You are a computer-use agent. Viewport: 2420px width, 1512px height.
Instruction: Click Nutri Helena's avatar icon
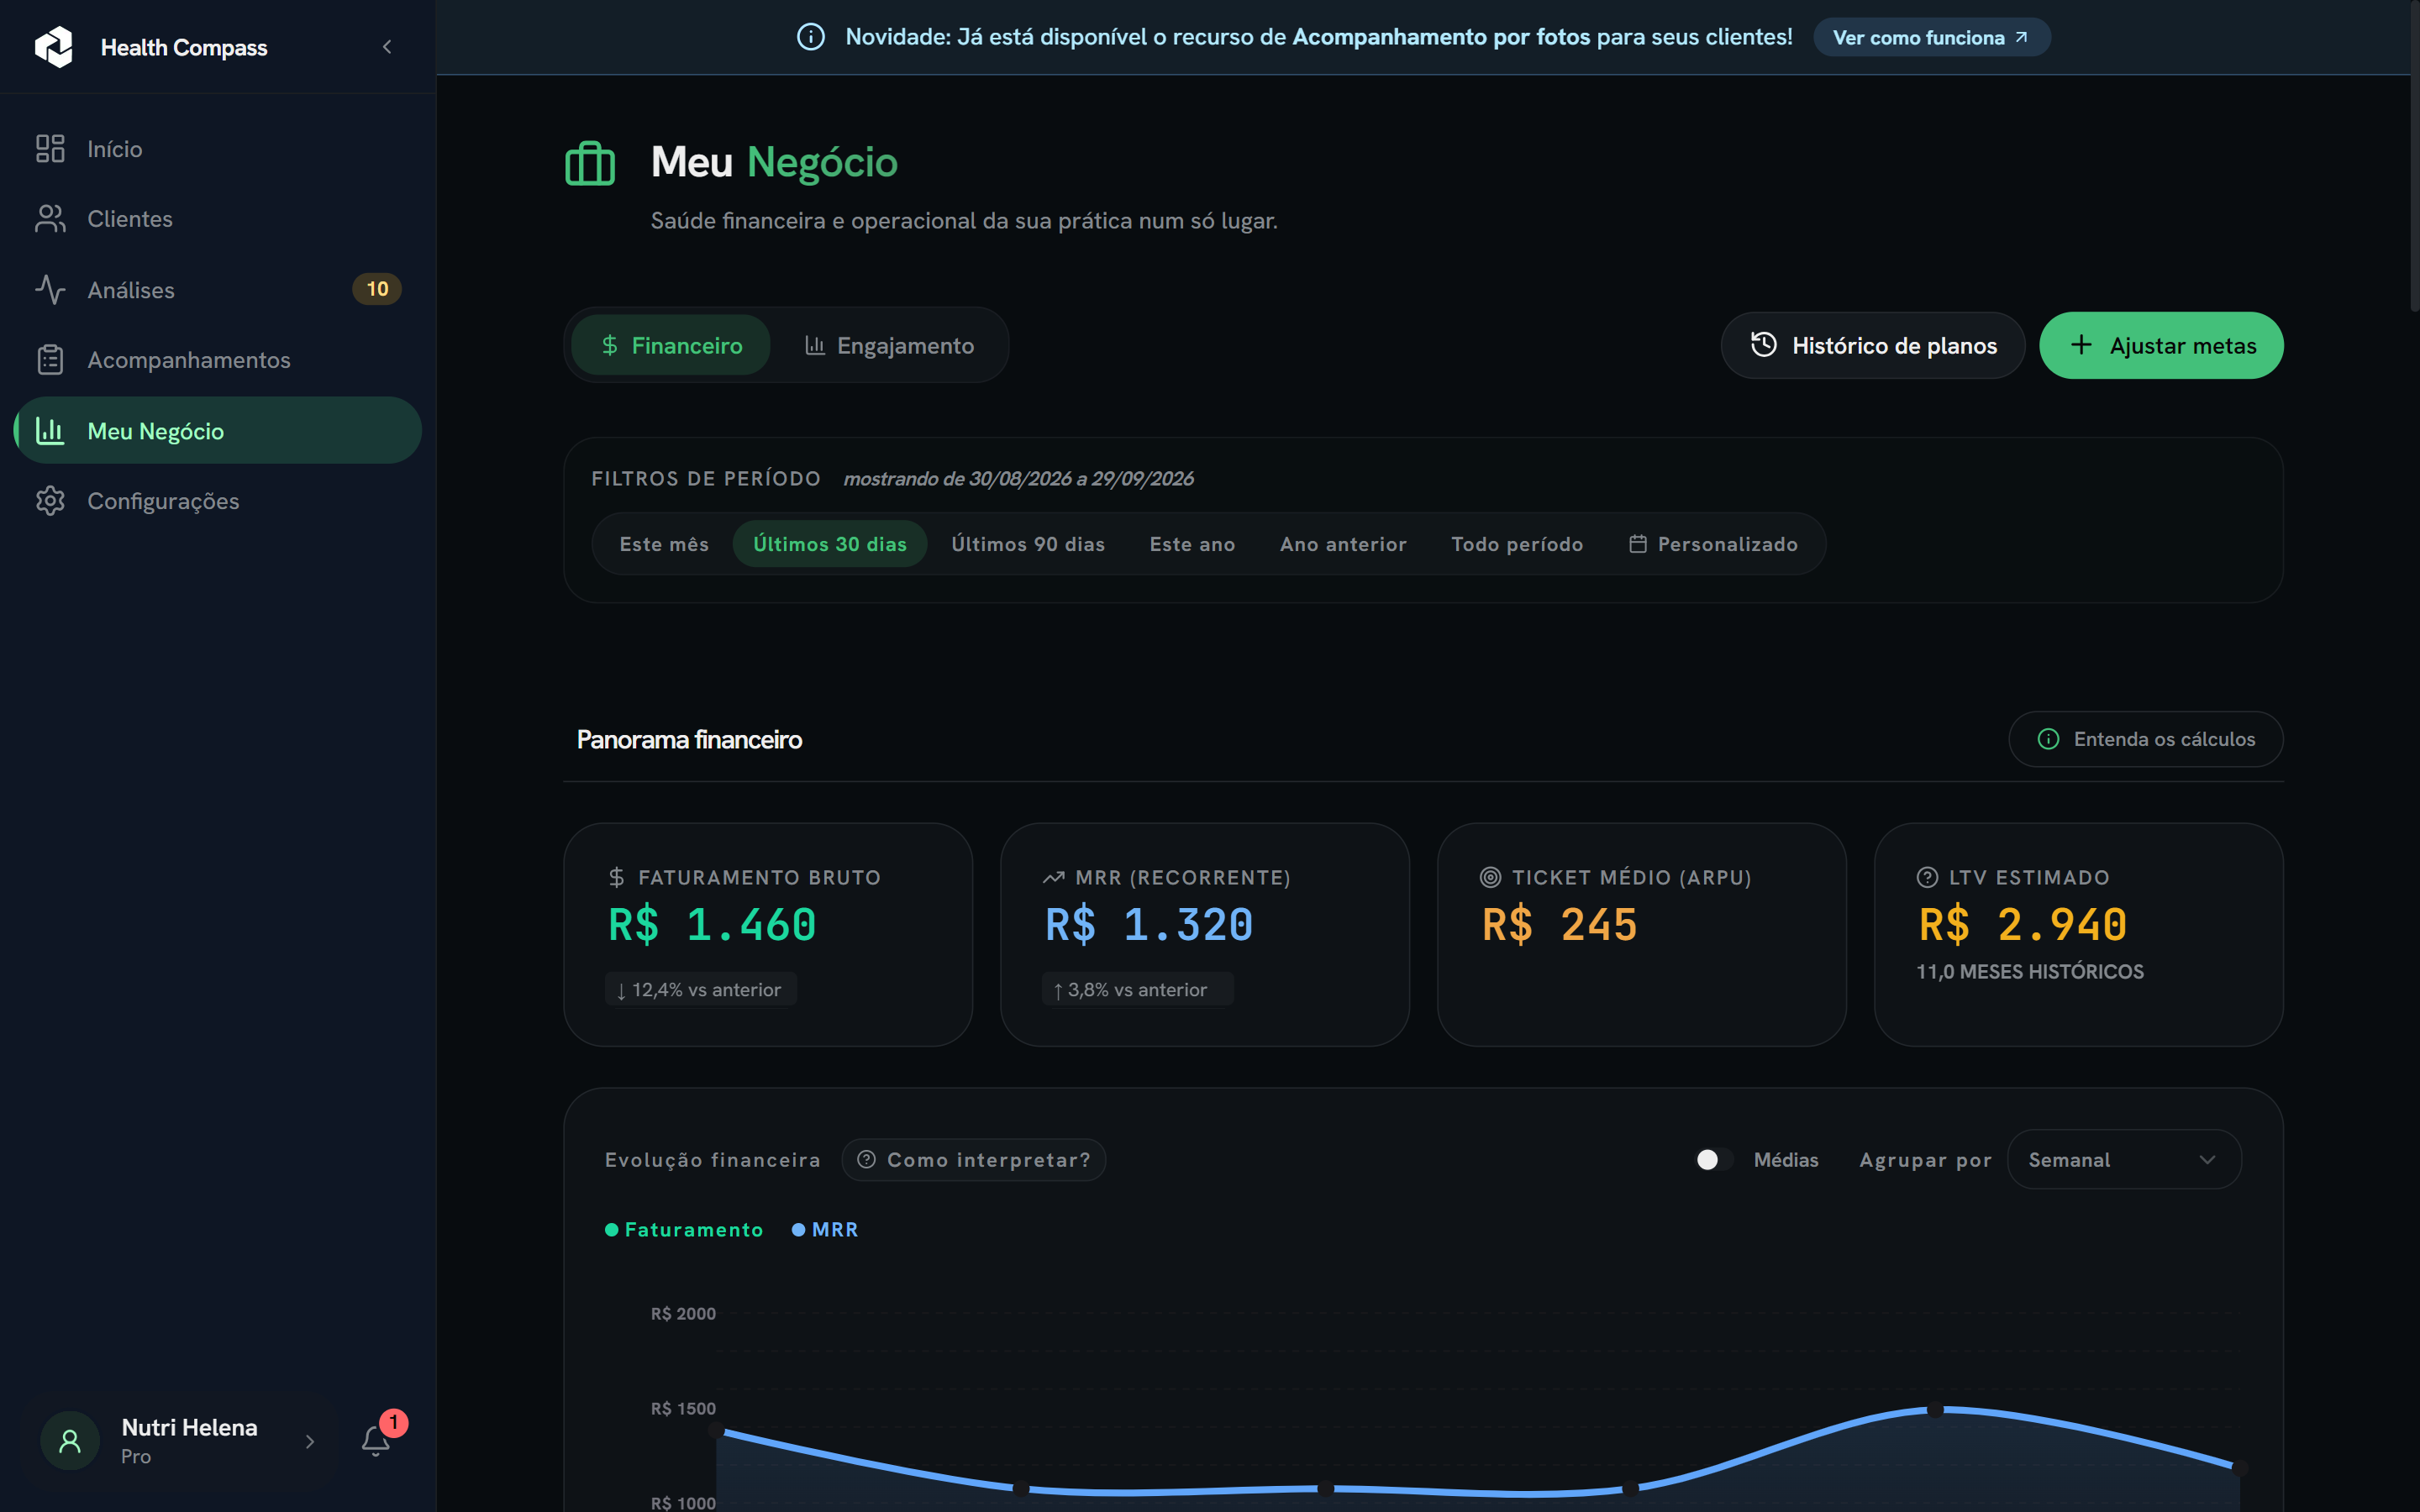69,1441
